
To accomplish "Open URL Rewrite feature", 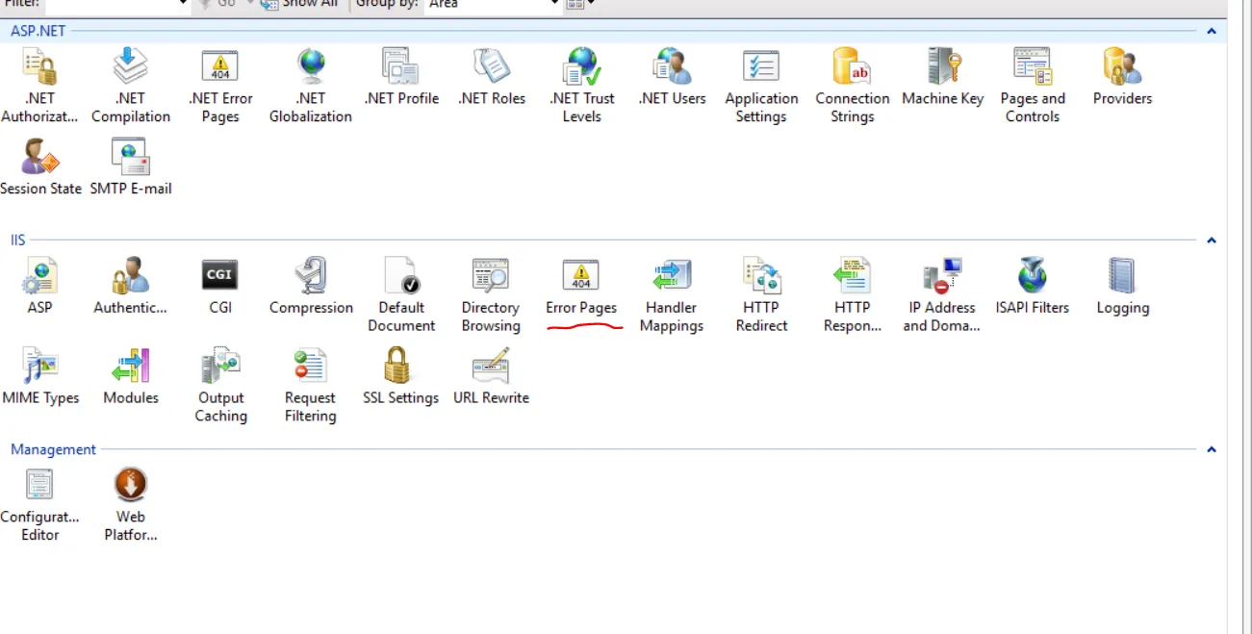I will [491, 376].
